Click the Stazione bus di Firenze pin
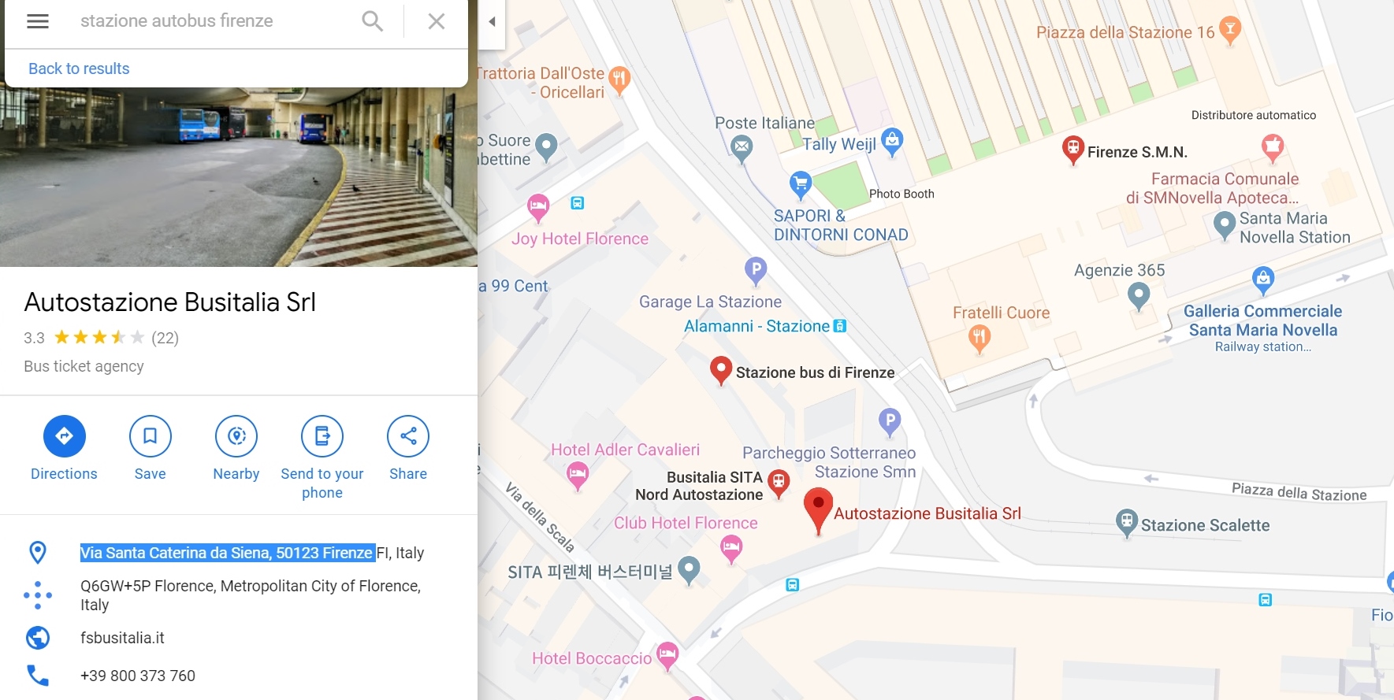Screen dimensions: 1394x700 pyautogui.click(x=720, y=369)
